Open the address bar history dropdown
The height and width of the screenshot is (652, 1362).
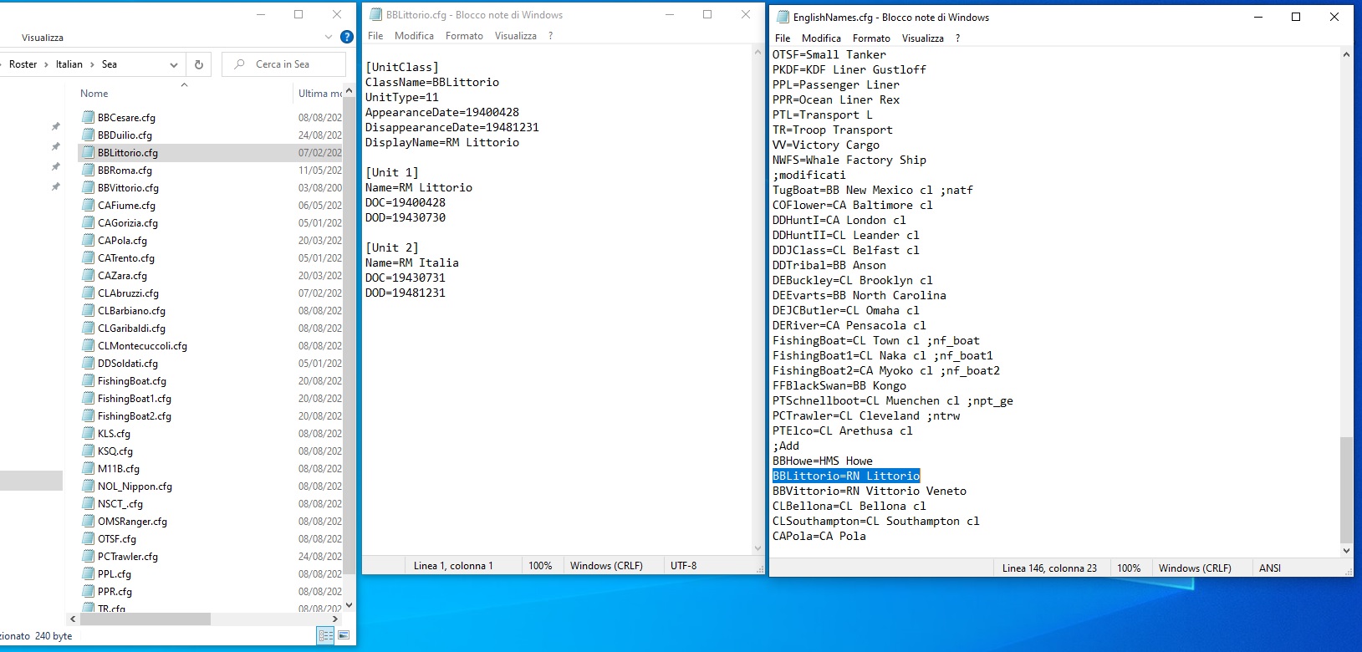pyautogui.click(x=173, y=64)
